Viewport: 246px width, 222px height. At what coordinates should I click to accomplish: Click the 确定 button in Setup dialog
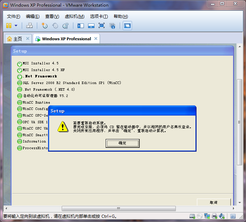[x=122, y=143]
